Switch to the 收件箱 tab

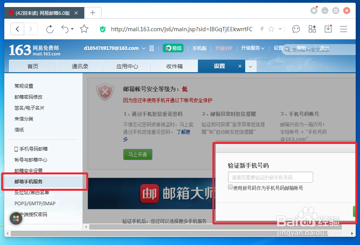click(x=174, y=66)
